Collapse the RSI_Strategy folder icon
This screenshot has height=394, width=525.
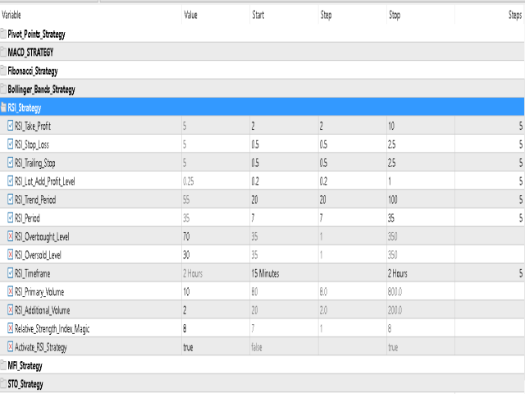pos(3,108)
